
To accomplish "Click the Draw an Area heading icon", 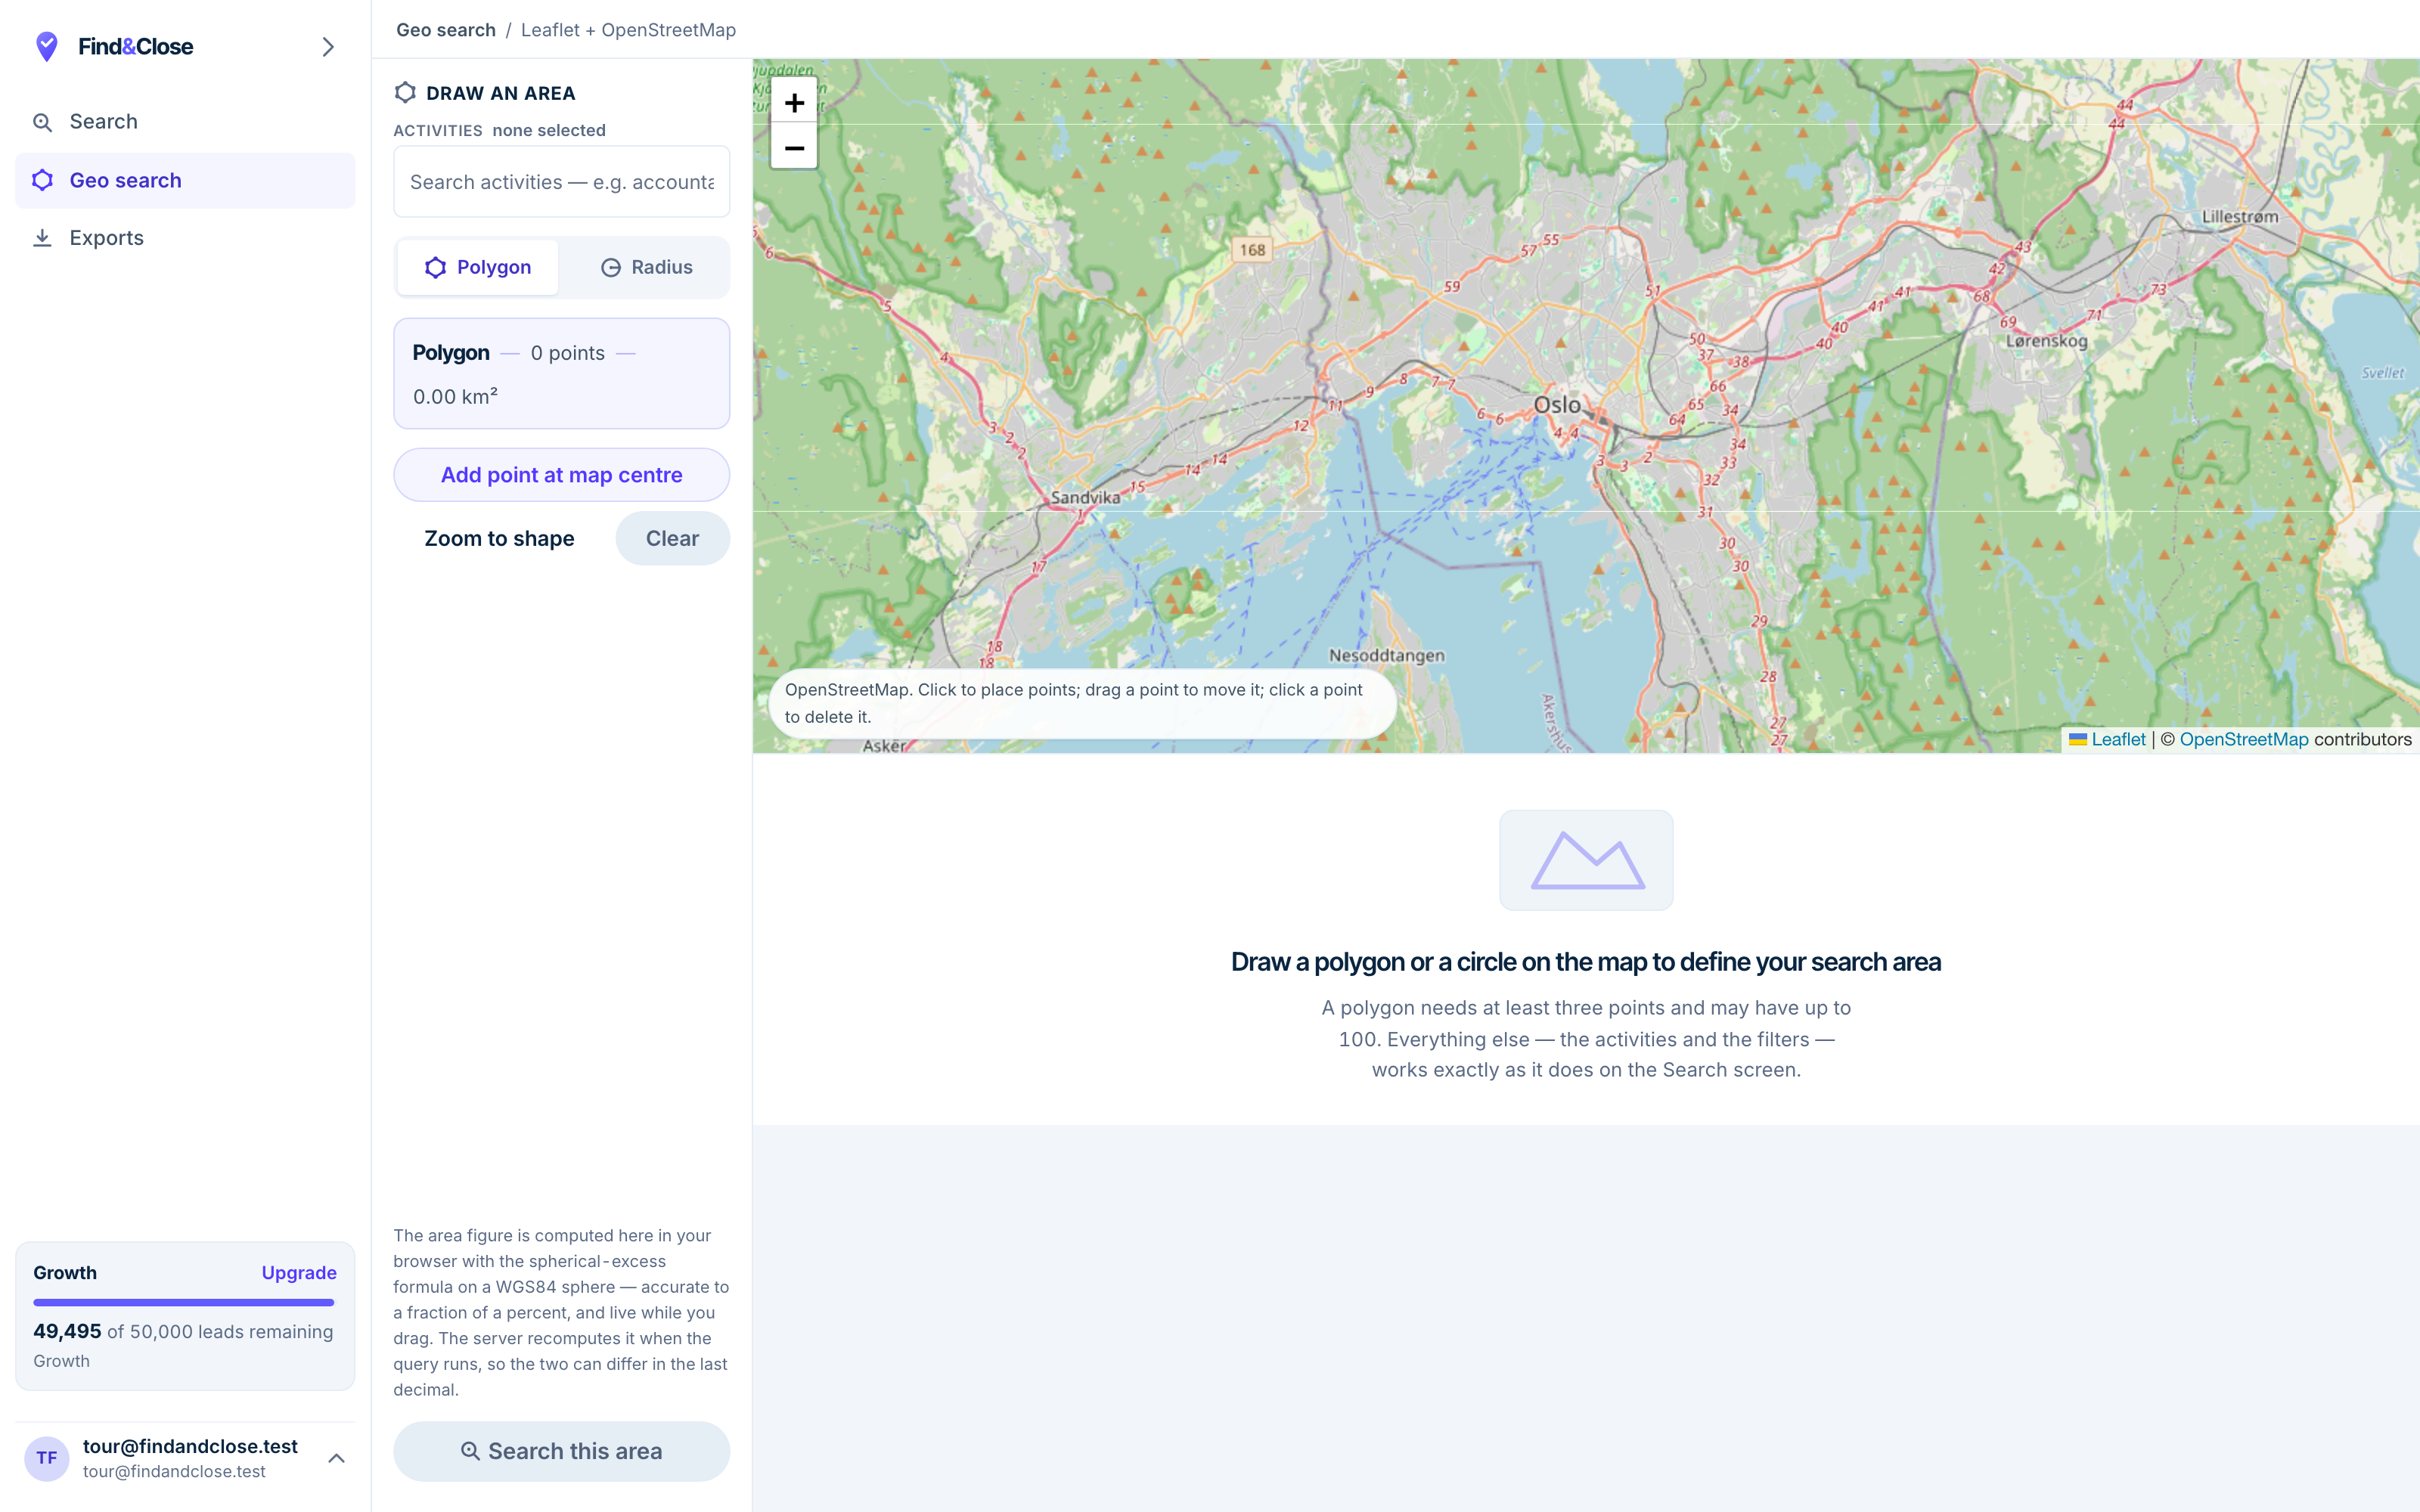I will (405, 93).
